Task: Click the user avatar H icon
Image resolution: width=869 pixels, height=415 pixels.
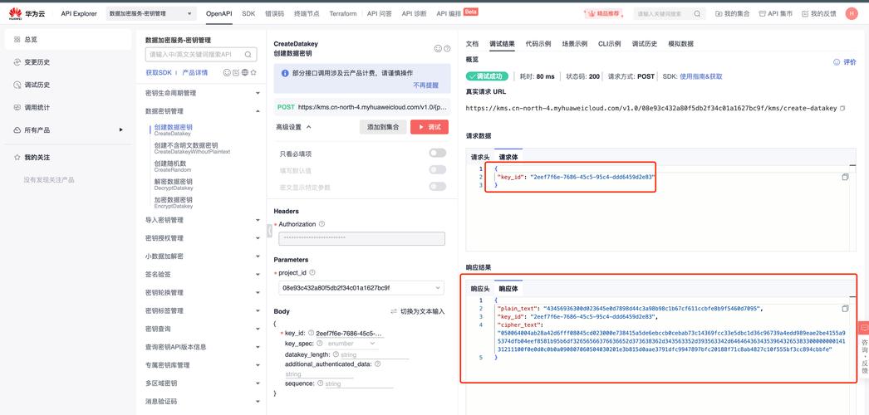Action: click(x=852, y=14)
